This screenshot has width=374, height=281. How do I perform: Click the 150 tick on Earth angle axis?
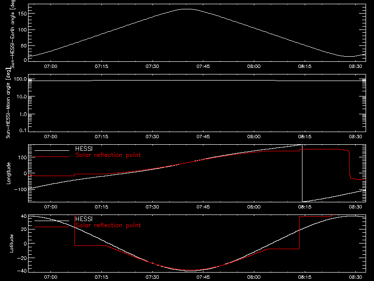coord(22,14)
